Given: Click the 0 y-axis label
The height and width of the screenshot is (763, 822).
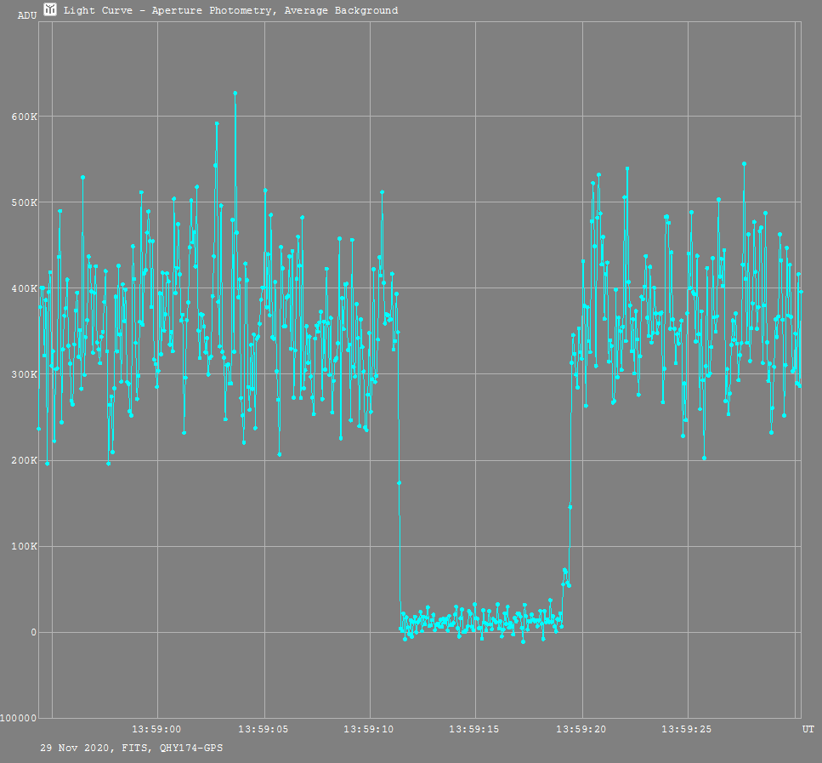Looking at the screenshot, I should [x=33, y=633].
